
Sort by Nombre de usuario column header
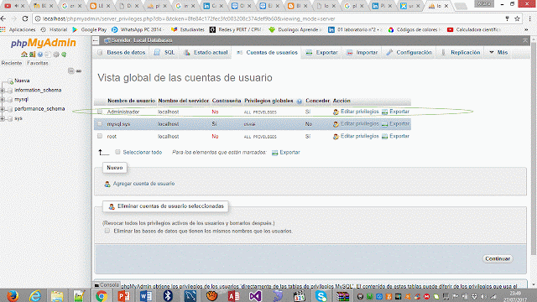pos(131,101)
